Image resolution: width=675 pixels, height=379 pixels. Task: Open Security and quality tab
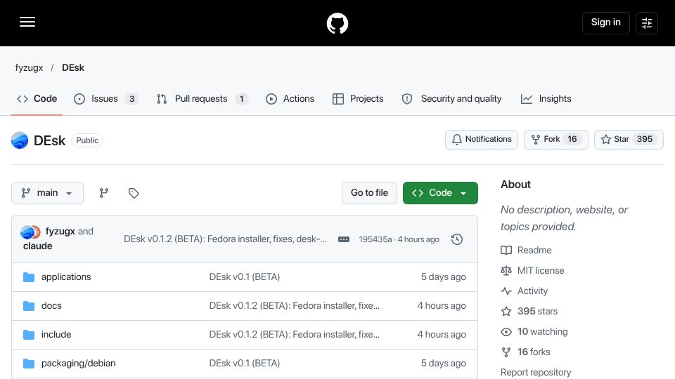pyautogui.click(x=451, y=99)
